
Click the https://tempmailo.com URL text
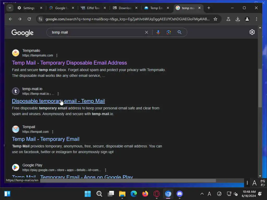click(x=38, y=55)
